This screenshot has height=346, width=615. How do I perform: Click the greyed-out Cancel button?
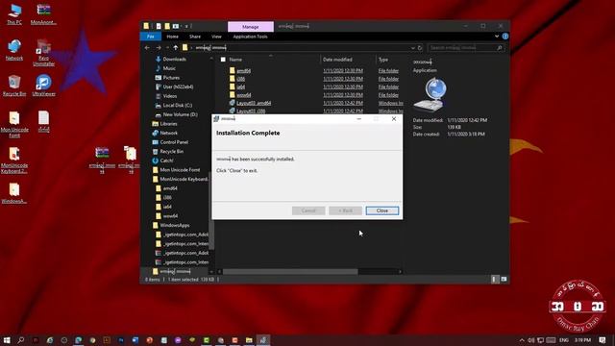point(308,210)
